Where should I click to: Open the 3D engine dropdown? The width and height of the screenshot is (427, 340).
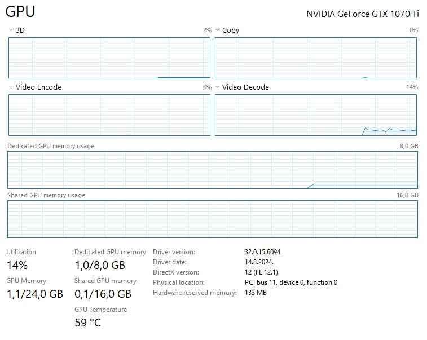coord(16,30)
